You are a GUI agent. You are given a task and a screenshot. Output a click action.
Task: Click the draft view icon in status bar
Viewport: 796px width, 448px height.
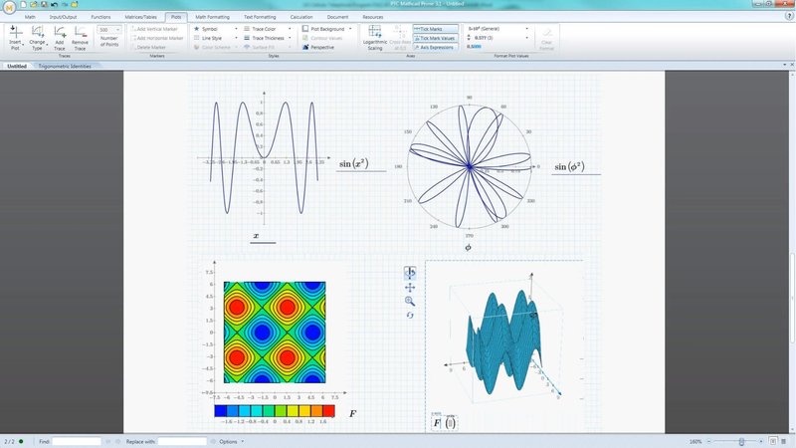[x=784, y=441]
